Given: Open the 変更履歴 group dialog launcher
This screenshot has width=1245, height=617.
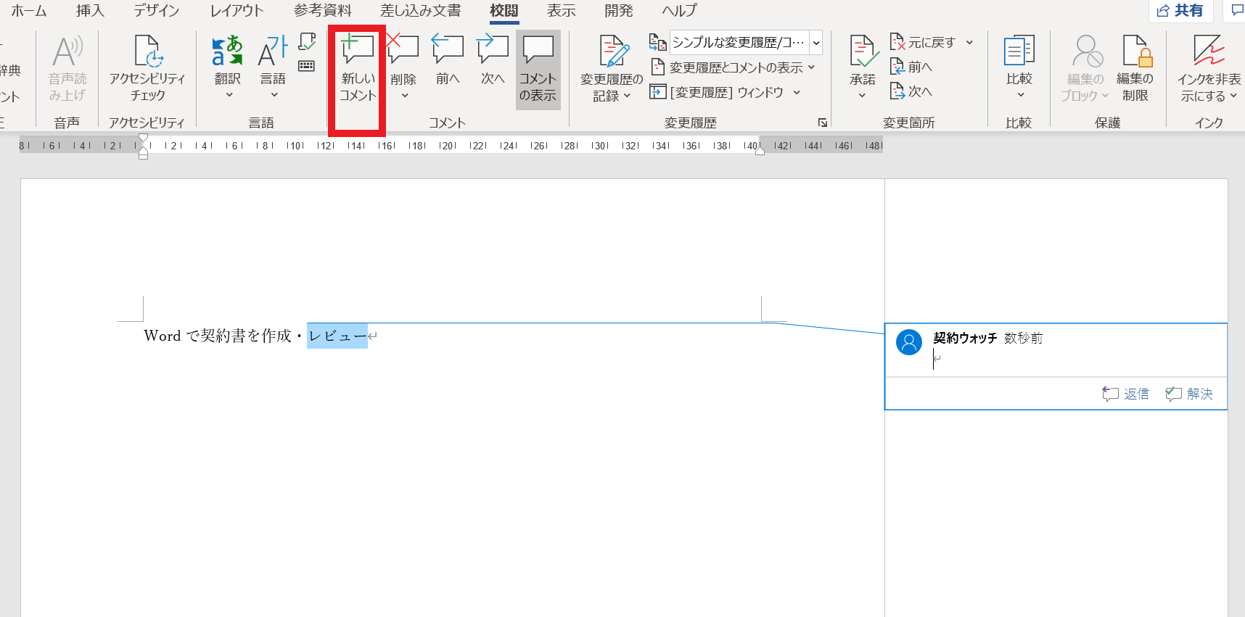Looking at the screenshot, I should (823, 123).
